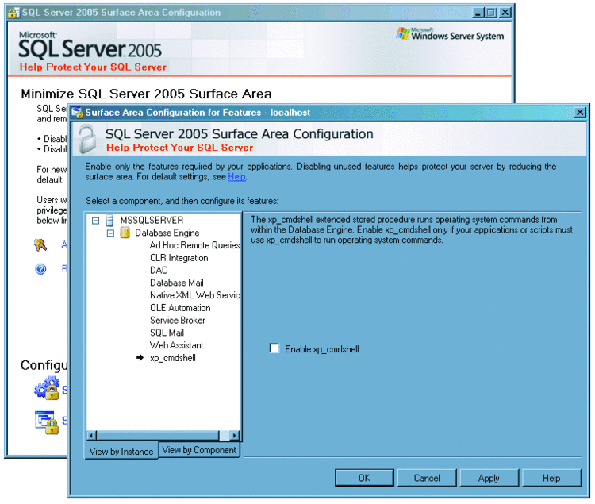Click the blue question mark help icon

[x=40, y=269]
